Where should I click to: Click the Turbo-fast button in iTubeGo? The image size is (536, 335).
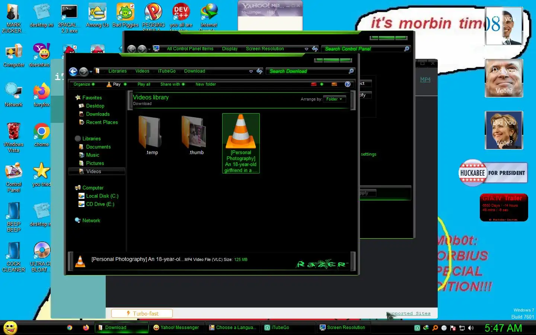(142, 313)
